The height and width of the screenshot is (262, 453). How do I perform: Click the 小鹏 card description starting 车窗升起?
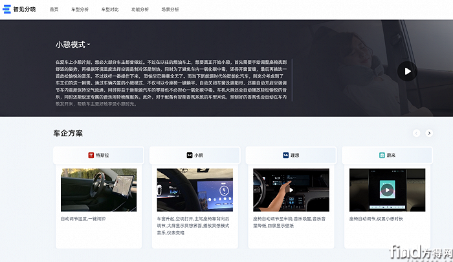point(193,226)
